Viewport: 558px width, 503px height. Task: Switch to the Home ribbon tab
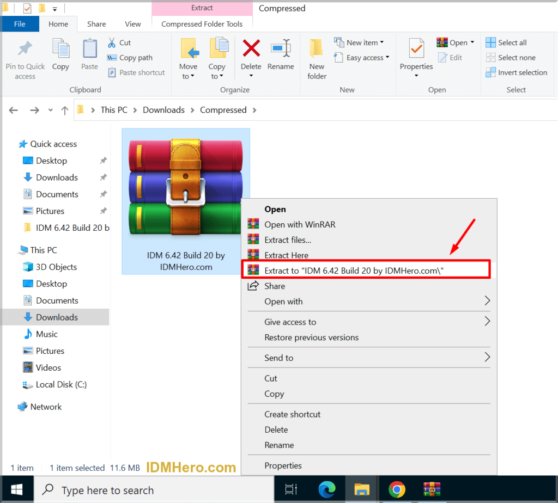(x=58, y=24)
